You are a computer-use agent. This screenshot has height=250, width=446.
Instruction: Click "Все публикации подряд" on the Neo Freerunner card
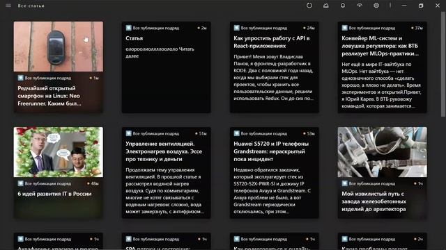tap(48, 78)
